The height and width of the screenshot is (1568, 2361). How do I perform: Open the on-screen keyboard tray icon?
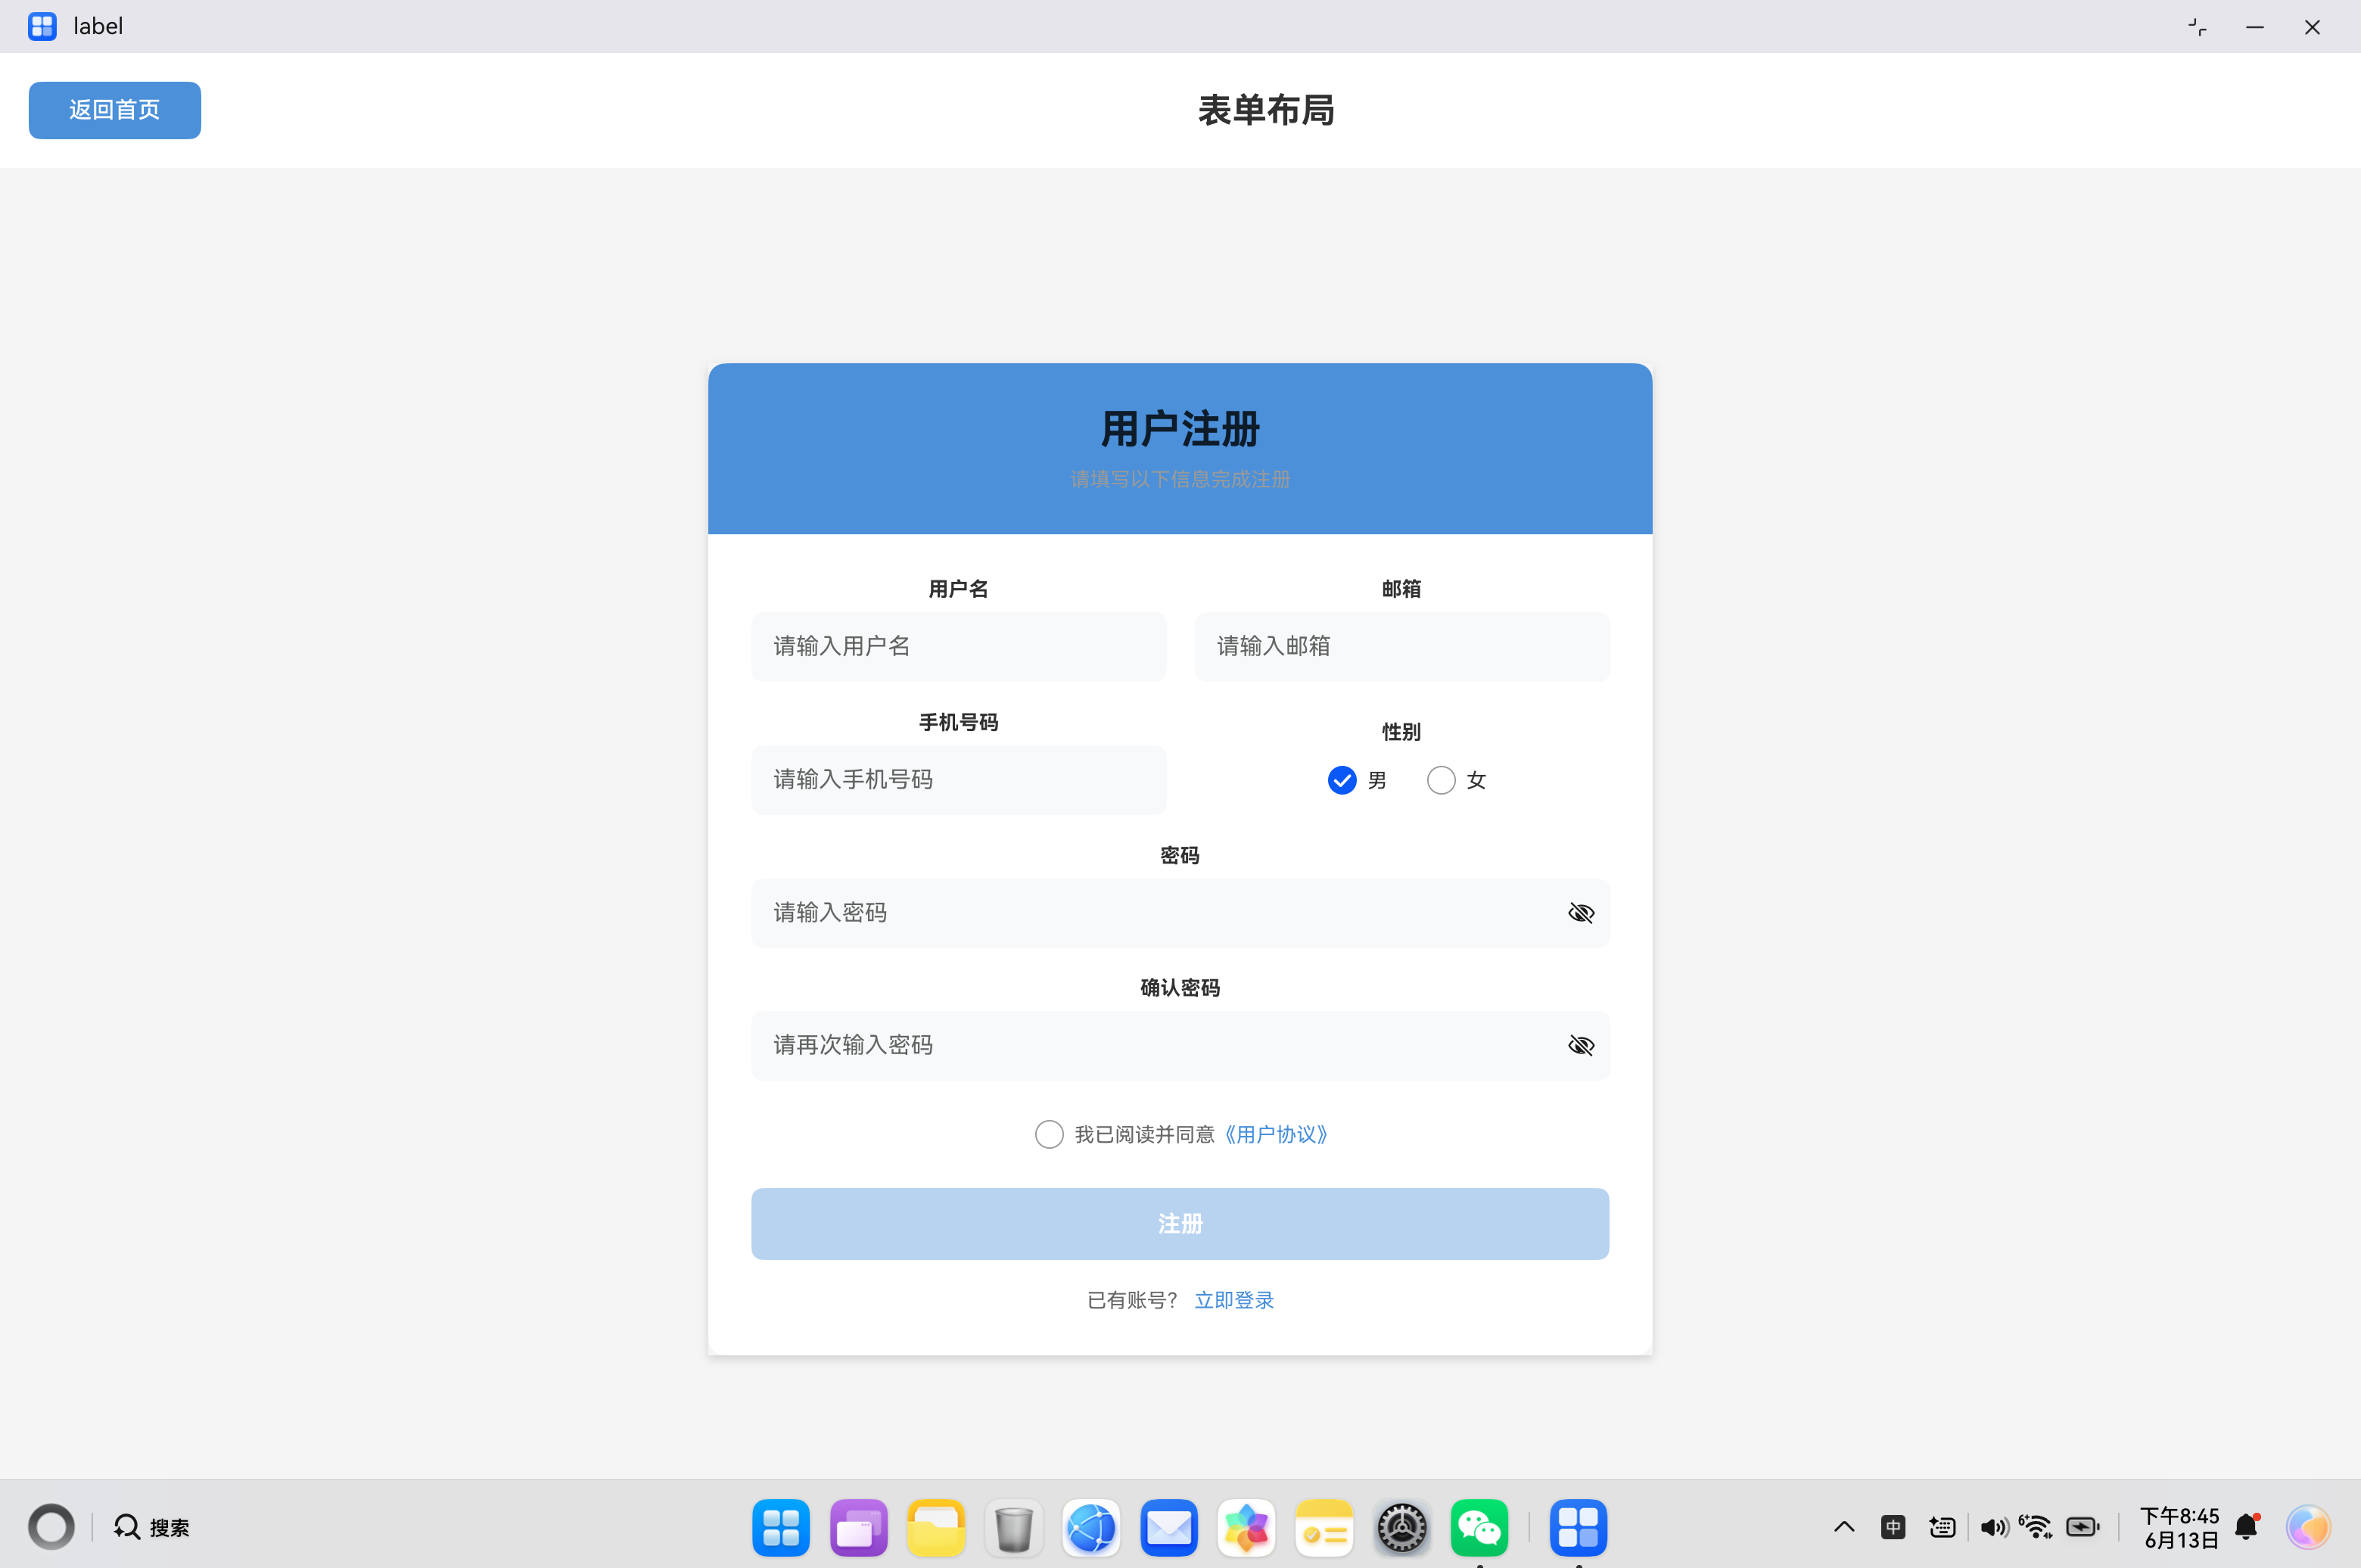(1942, 1527)
